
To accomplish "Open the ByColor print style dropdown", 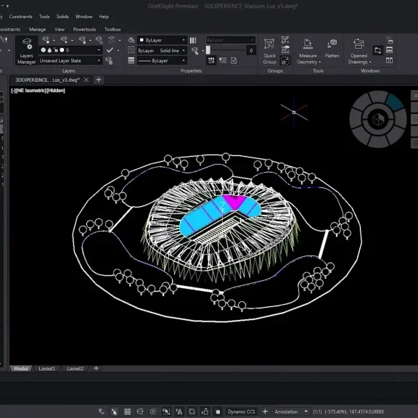I will click(231, 40).
